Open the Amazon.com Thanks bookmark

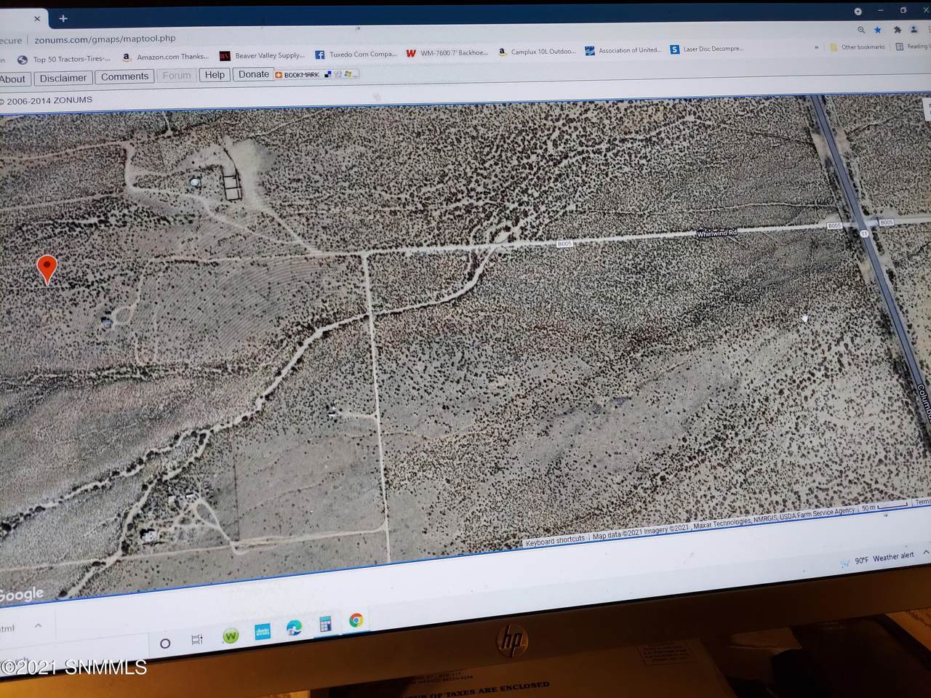pos(165,57)
